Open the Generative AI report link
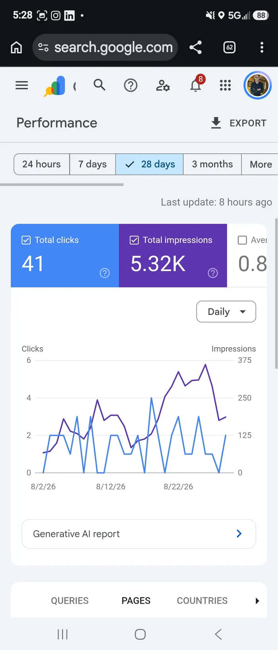 (139, 534)
